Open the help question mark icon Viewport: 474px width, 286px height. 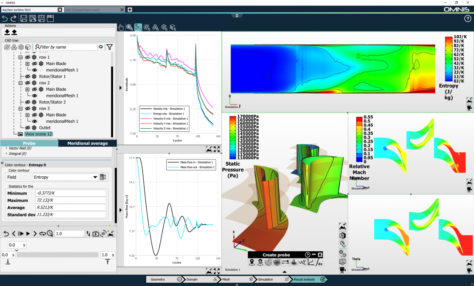click(x=467, y=19)
